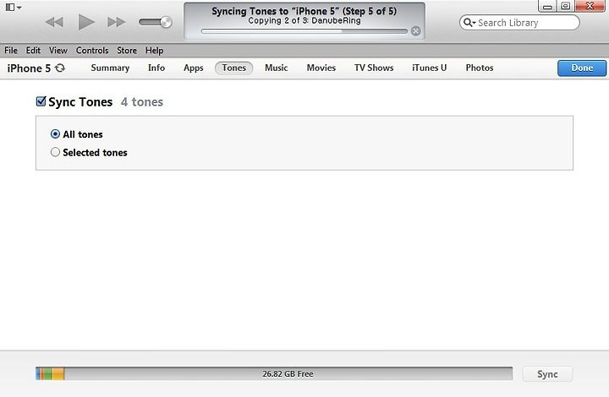Click the sync progress bar
Viewport: 609px width, 397px height.
[x=304, y=31]
